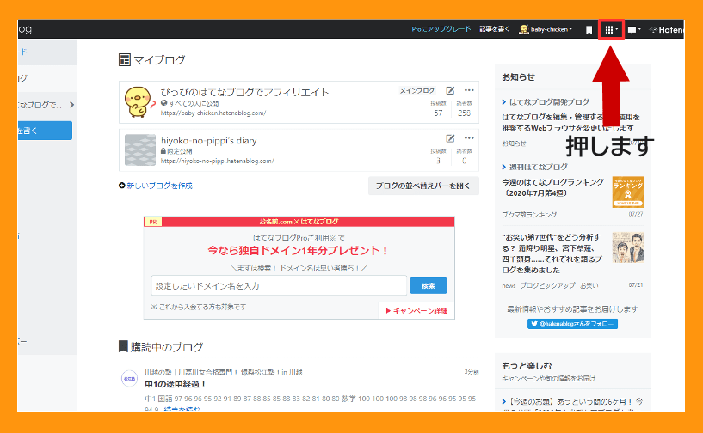The image size is (703, 433).
Task: Click the お笑い tag
Action: [589, 285]
